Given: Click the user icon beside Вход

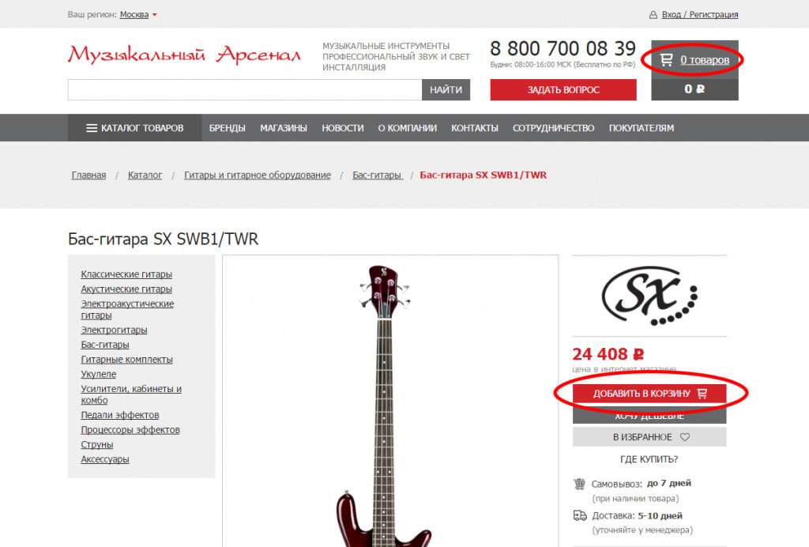Looking at the screenshot, I should click(653, 15).
